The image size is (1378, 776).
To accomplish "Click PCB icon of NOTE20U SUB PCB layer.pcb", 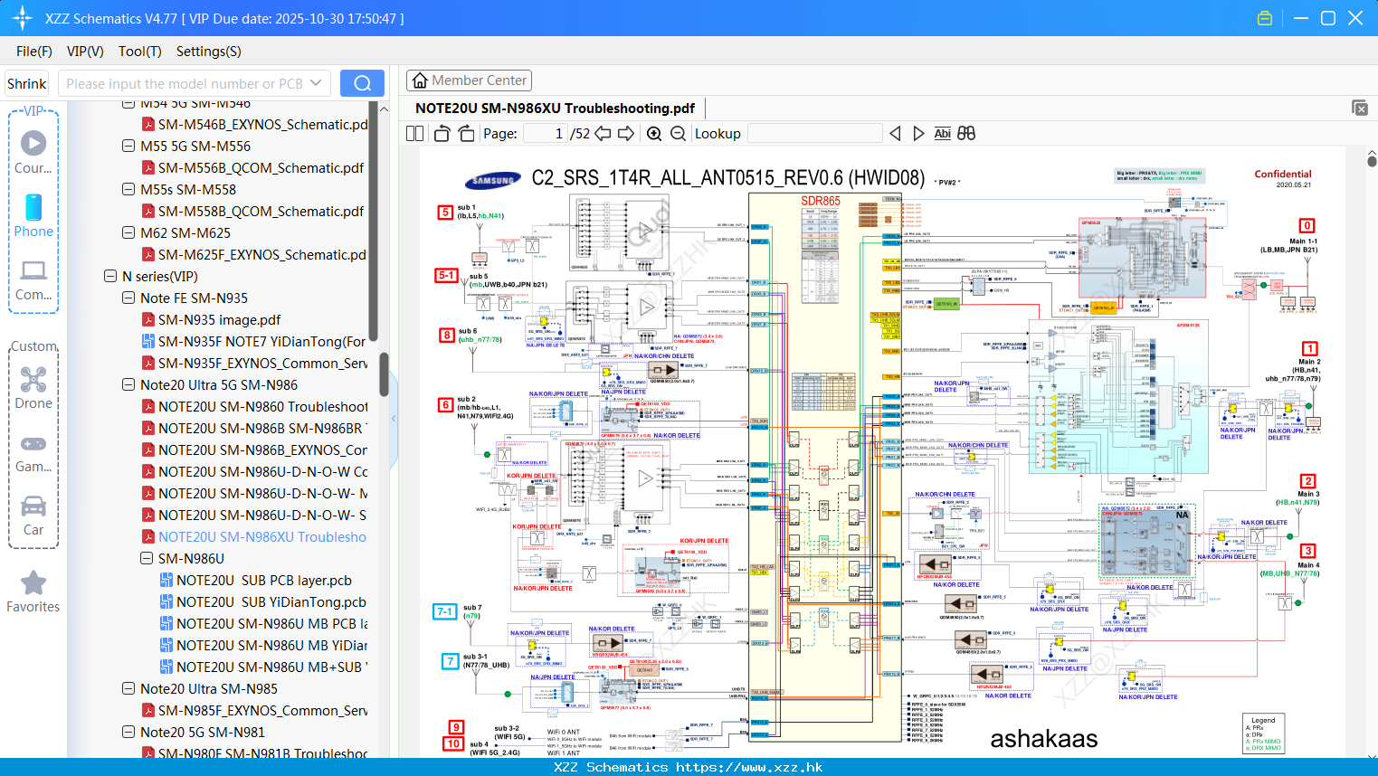I will pyautogui.click(x=166, y=580).
